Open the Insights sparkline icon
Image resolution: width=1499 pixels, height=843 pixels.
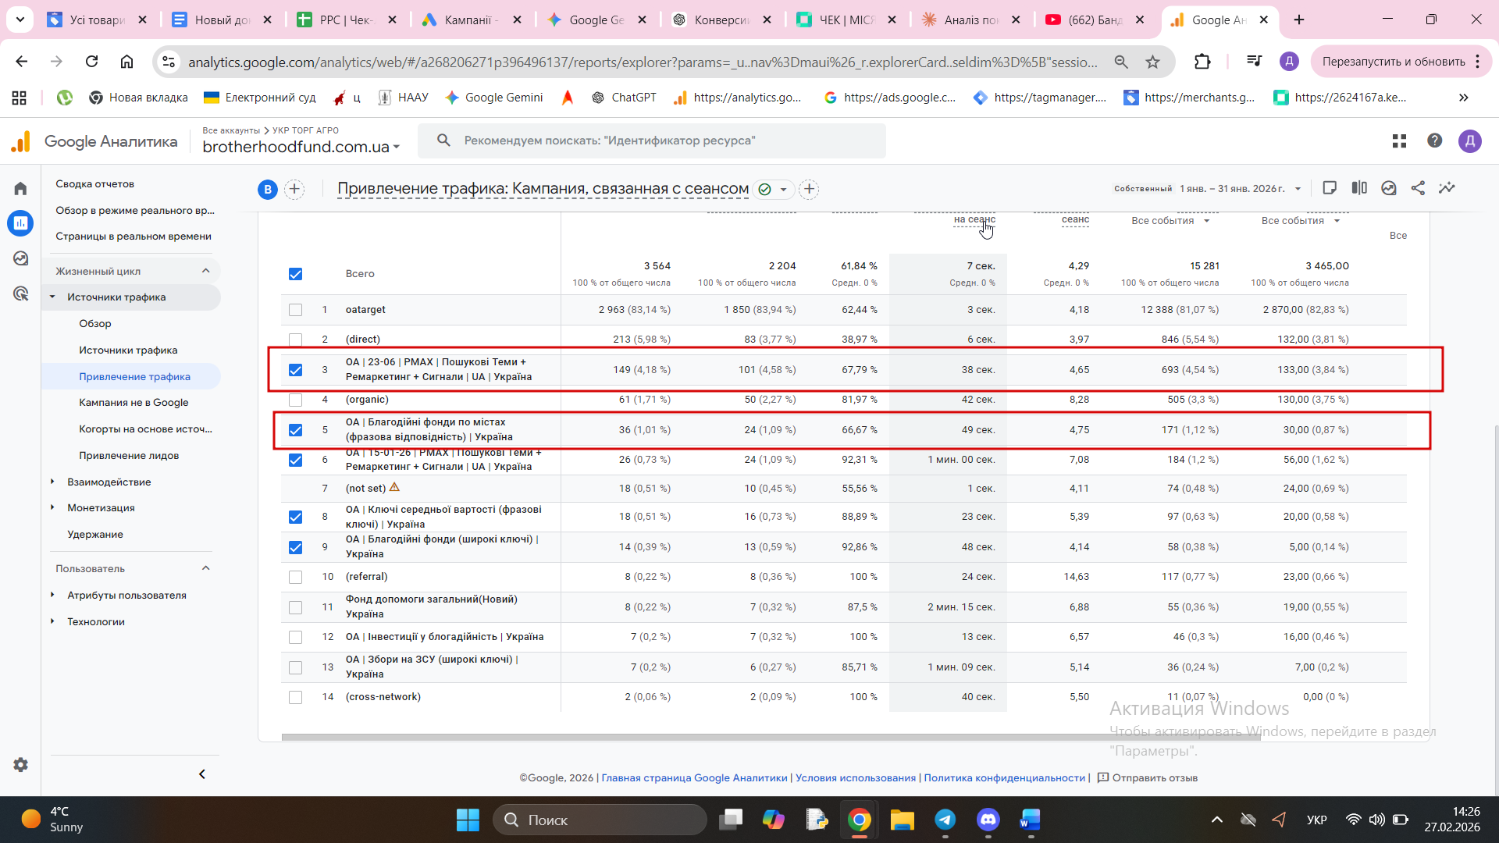click(1447, 188)
